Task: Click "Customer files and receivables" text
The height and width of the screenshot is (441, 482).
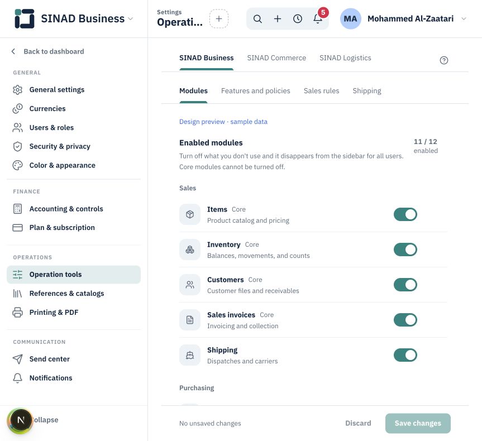Action: coord(253,291)
